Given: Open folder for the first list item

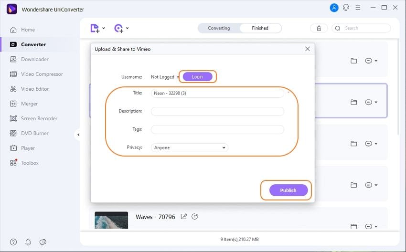Looking at the screenshot, I should click(x=353, y=61).
